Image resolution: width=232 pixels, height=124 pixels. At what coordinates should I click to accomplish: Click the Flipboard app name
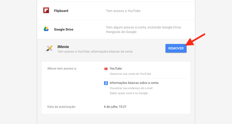point(61,11)
